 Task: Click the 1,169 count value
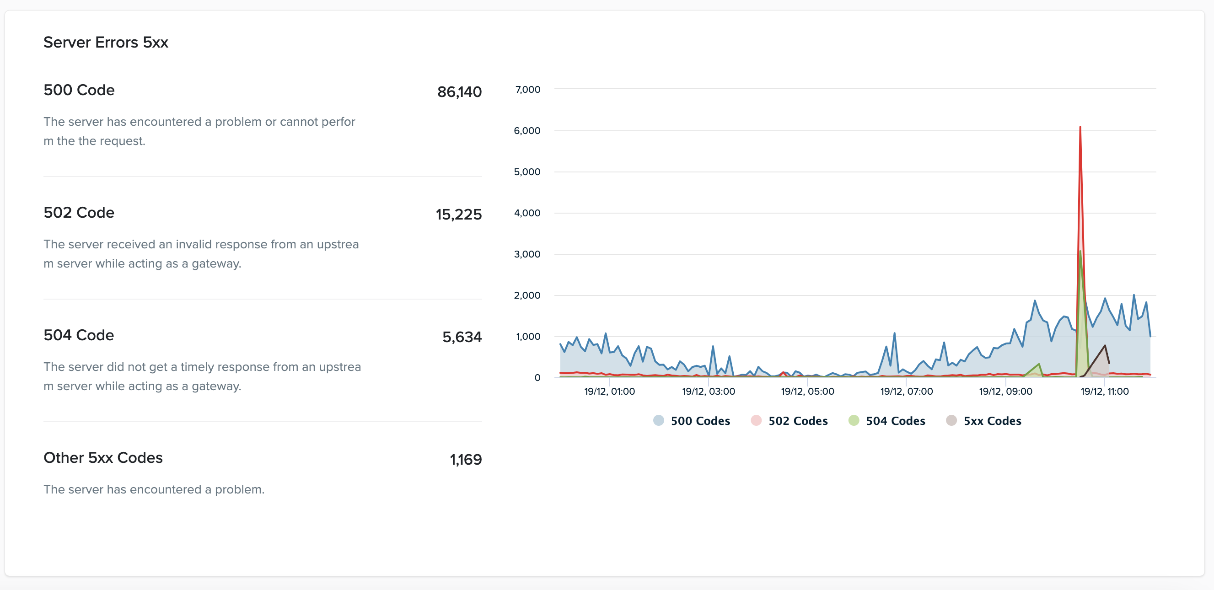466,460
